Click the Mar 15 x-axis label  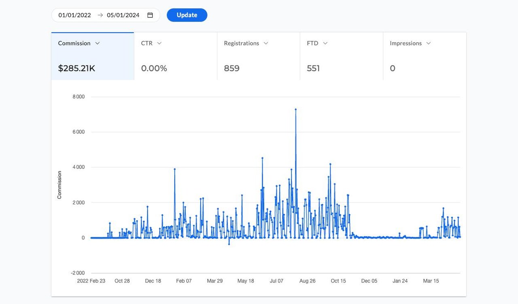(431, 281)
